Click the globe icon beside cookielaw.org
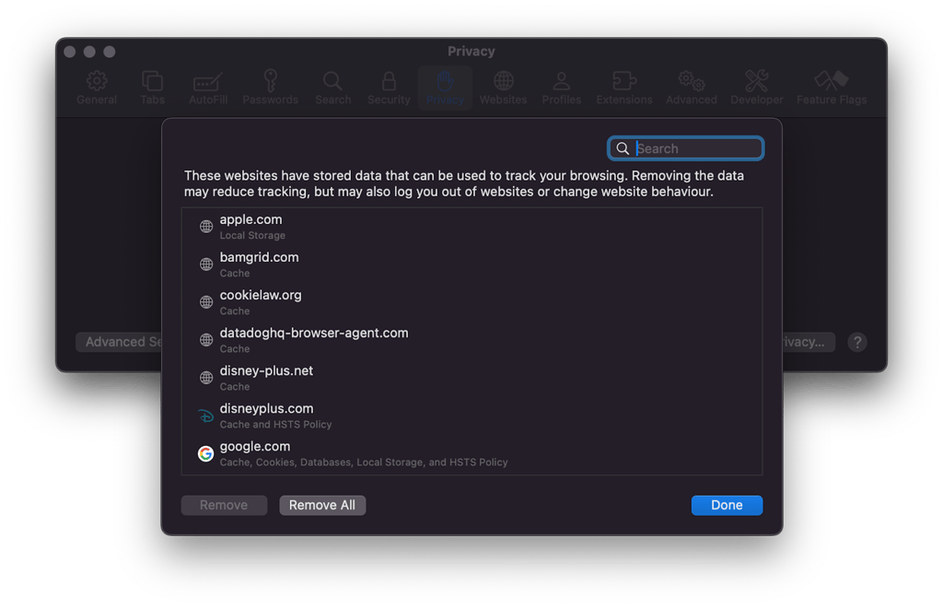This screenshot has height=609, width=943. [205, 302]
